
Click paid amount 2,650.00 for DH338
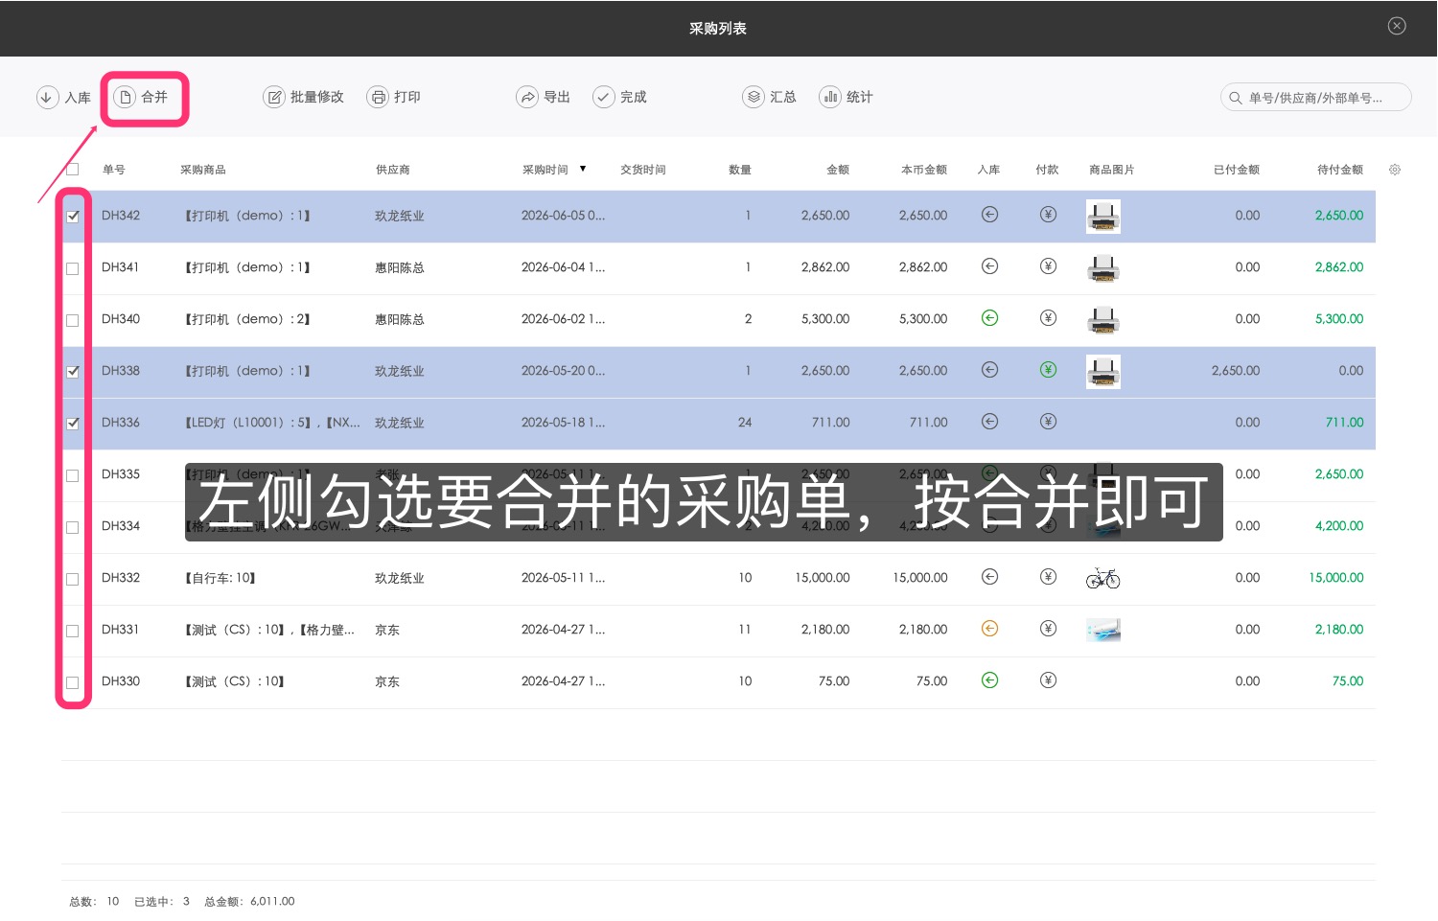tap(1236, 371)
